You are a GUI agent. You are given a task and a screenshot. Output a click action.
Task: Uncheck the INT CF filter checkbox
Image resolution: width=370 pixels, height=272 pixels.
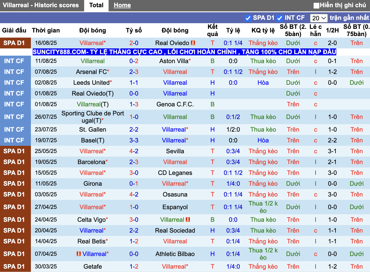[x=279, y=18]
